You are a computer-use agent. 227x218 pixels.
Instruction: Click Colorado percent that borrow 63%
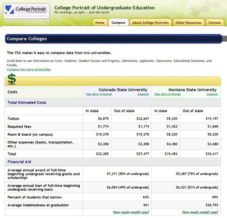pos(146,197)
